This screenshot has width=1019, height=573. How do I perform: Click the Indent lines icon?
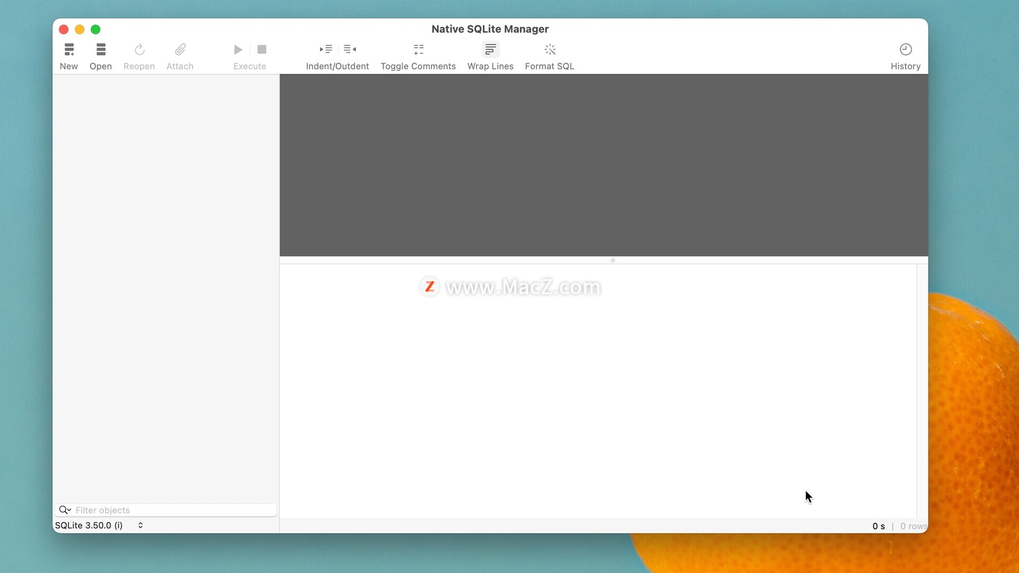326,49
